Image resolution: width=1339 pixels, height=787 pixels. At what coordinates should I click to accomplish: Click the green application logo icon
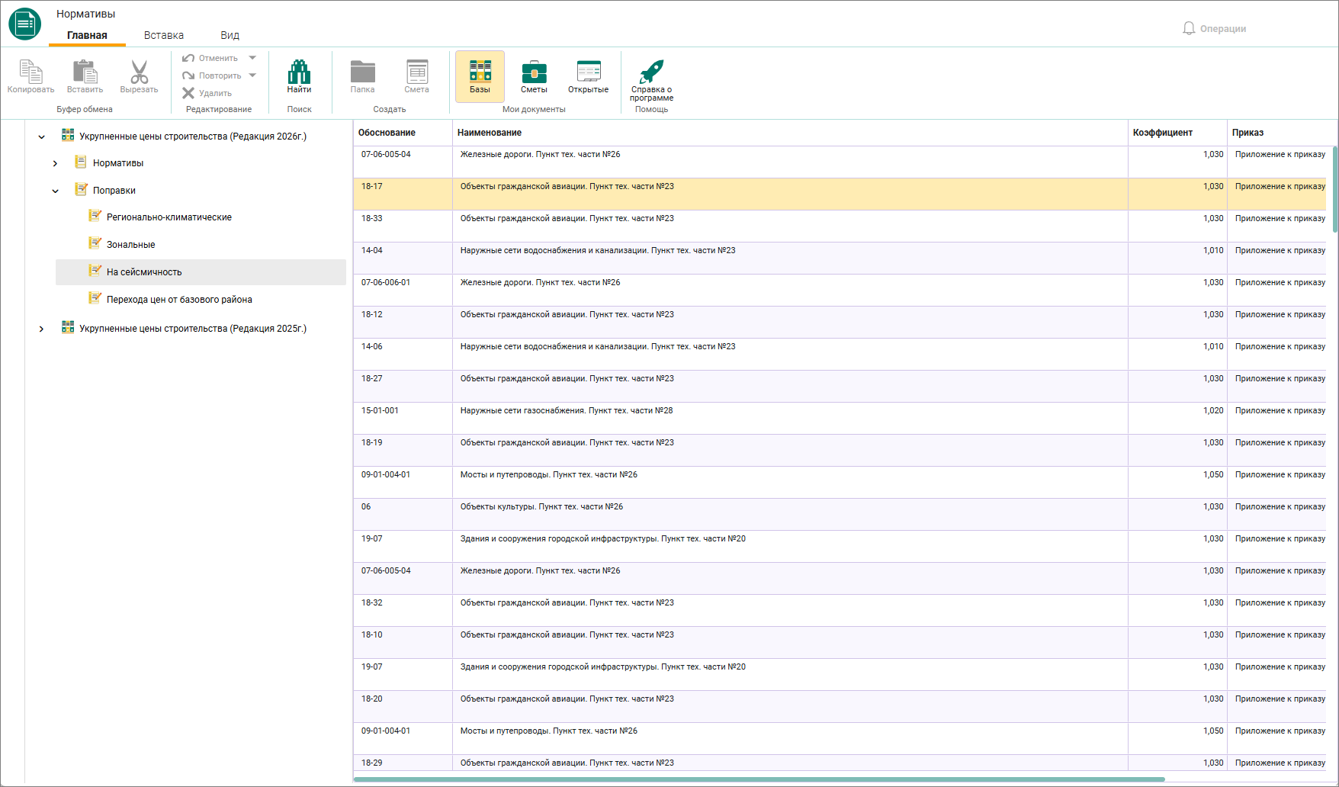coord(25,24)
